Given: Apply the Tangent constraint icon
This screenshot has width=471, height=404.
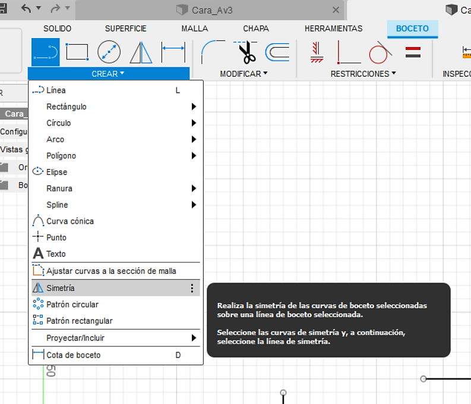Looking at the screenshot, I should (x=380, y=52).
